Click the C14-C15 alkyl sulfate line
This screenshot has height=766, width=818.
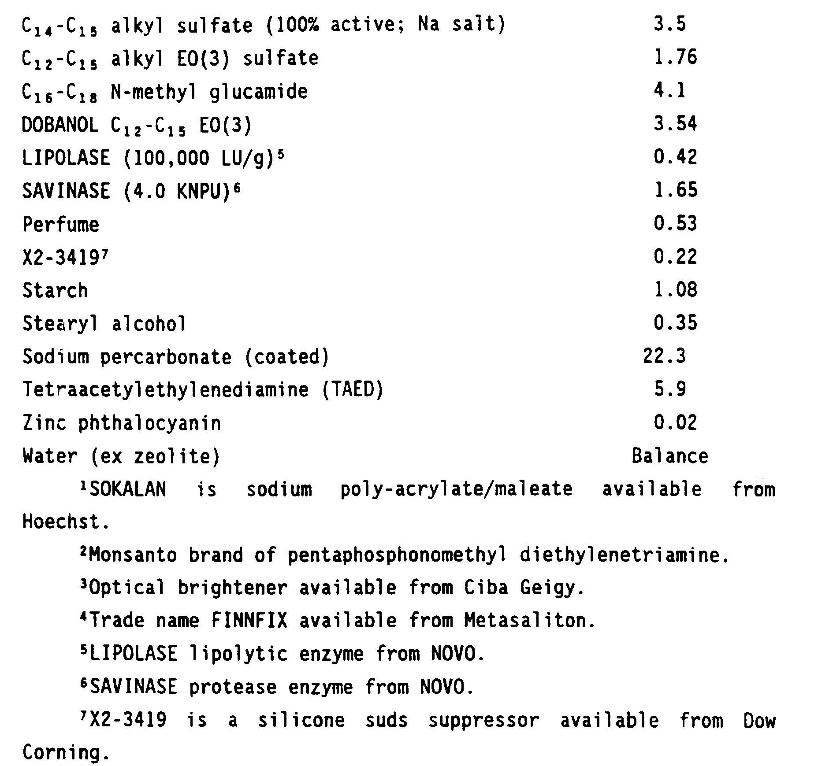point(263,24)
